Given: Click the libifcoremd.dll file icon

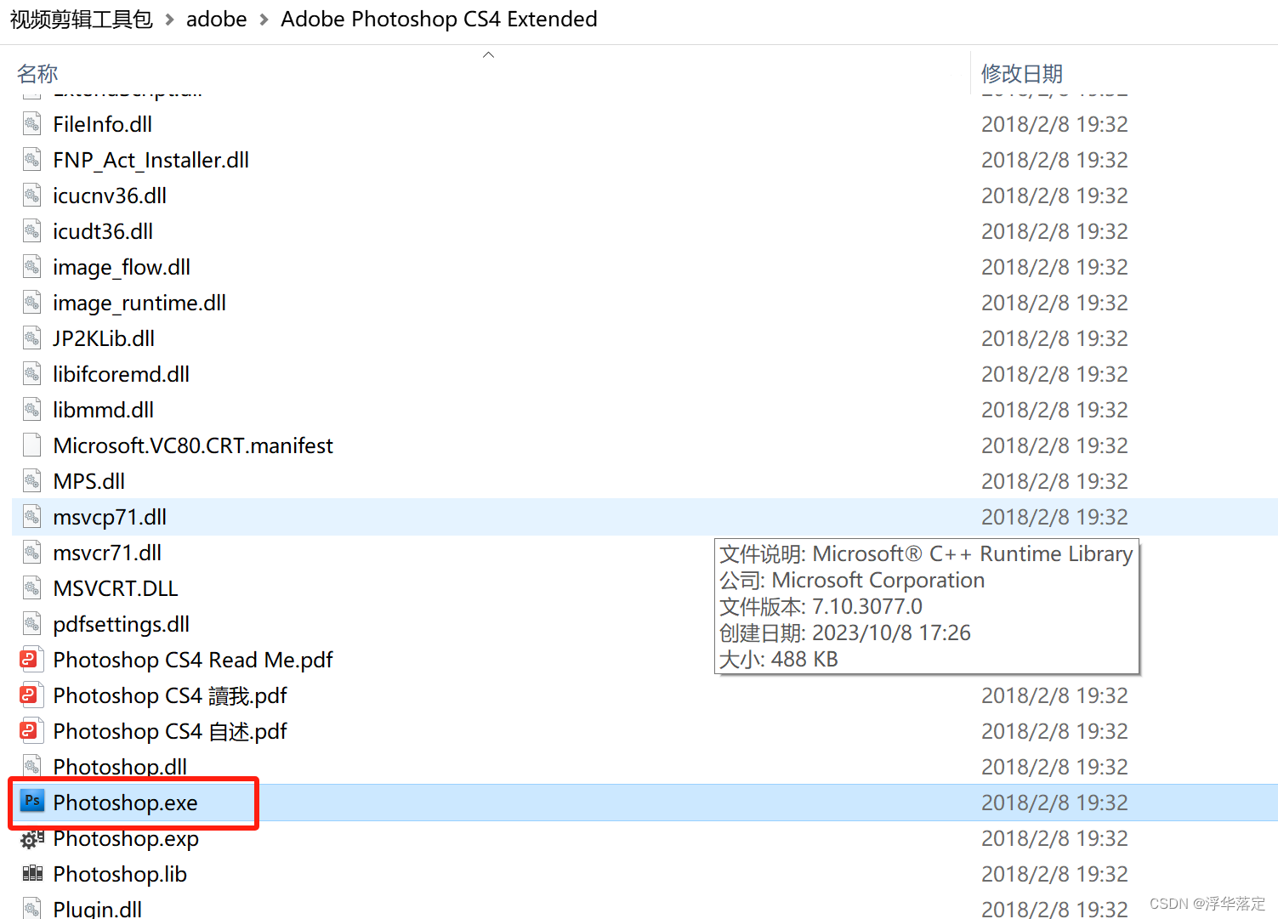Looking at the screenshot, I should pyautogui.click(x=31, y=374).
